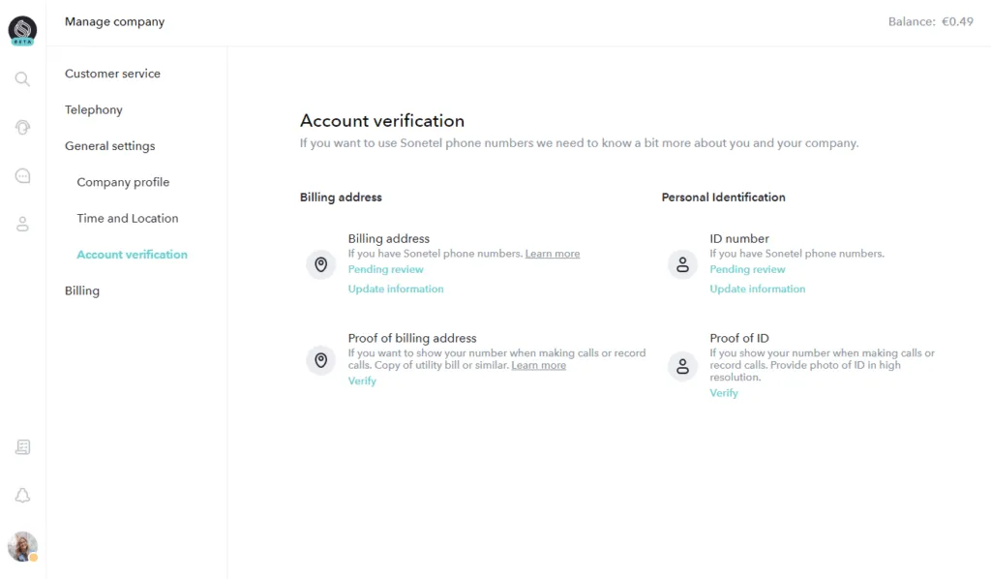The image size is (991, 579).
Task: Open the chat bubble icon in sidebar
Action: point(22,175)
